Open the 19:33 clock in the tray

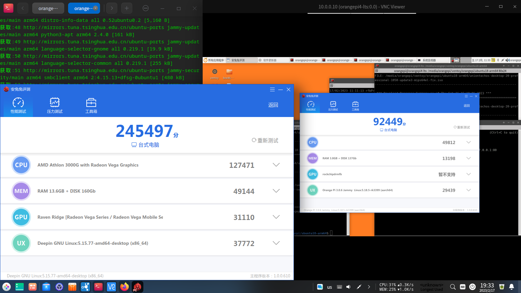pyautogui.click(x=487, y=287)
